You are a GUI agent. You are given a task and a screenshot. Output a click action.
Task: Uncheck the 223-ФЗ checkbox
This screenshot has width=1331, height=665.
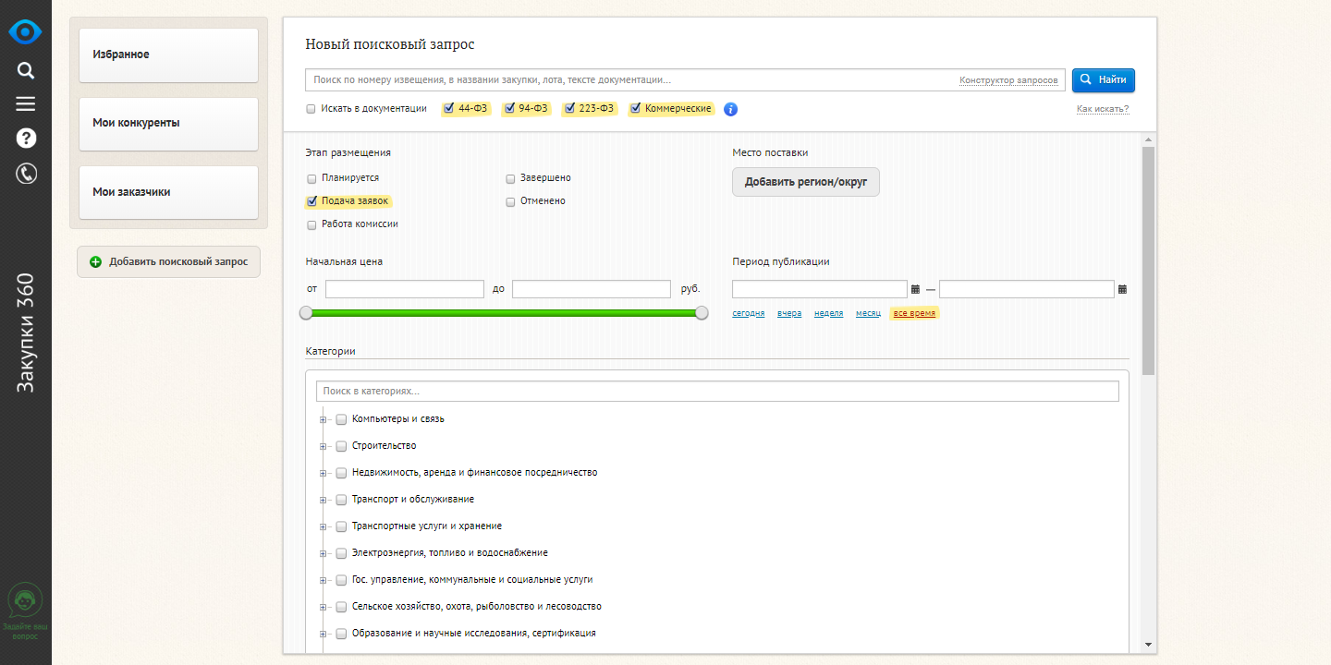point(570,109)
